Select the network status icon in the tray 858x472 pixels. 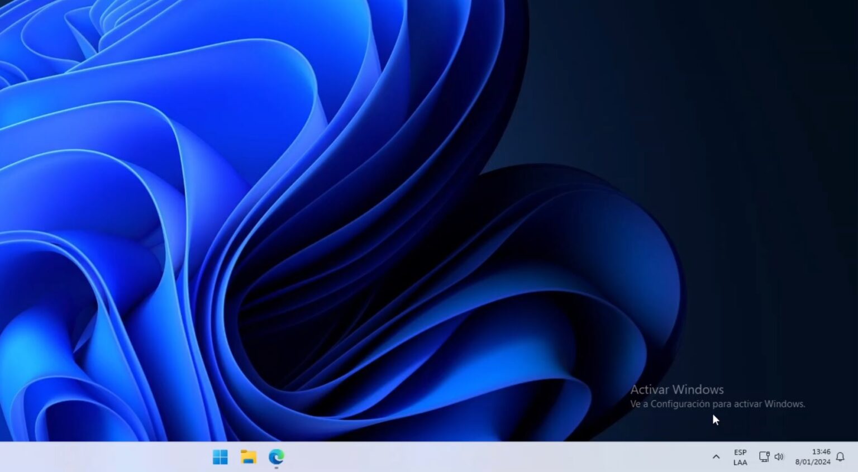coord(764,456)
